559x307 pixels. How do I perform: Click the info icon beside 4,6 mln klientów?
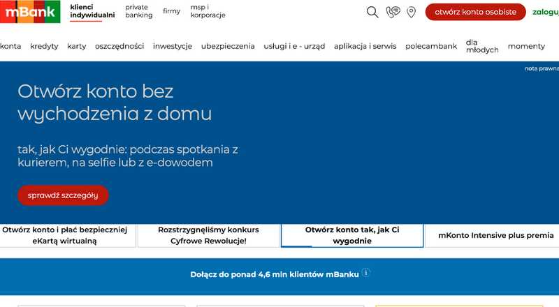[365, 273]
